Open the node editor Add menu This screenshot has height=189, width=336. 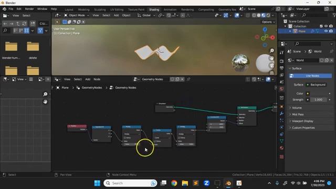(x=88, y=79)
